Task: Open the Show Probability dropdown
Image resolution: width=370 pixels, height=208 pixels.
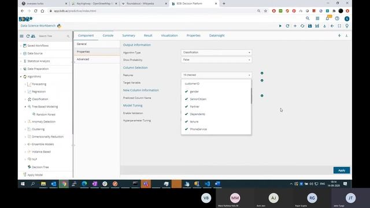Action: point(216,60)
